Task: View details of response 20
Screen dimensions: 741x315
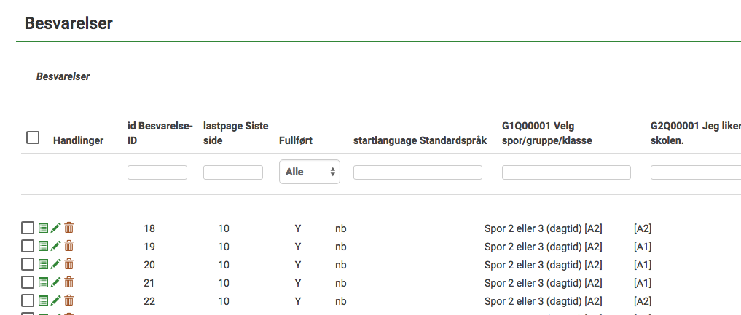Action: coord(43,264)
